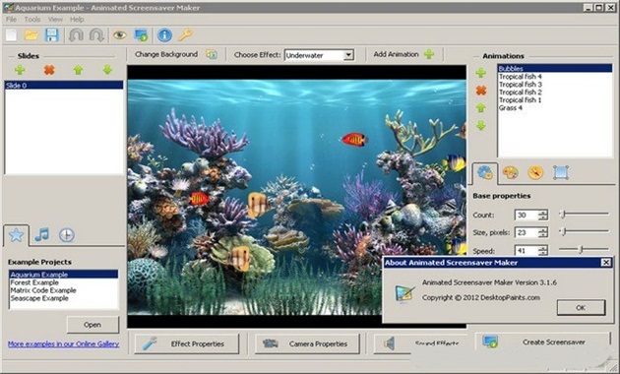Select Tropical fish 2 animation
Screen dimensions: 620x374
(554, 93)
